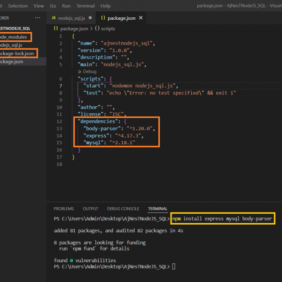Viewport: 282px width, 282px height.
Task: Close the package.json editor tab
Action: tap(141, 18)
